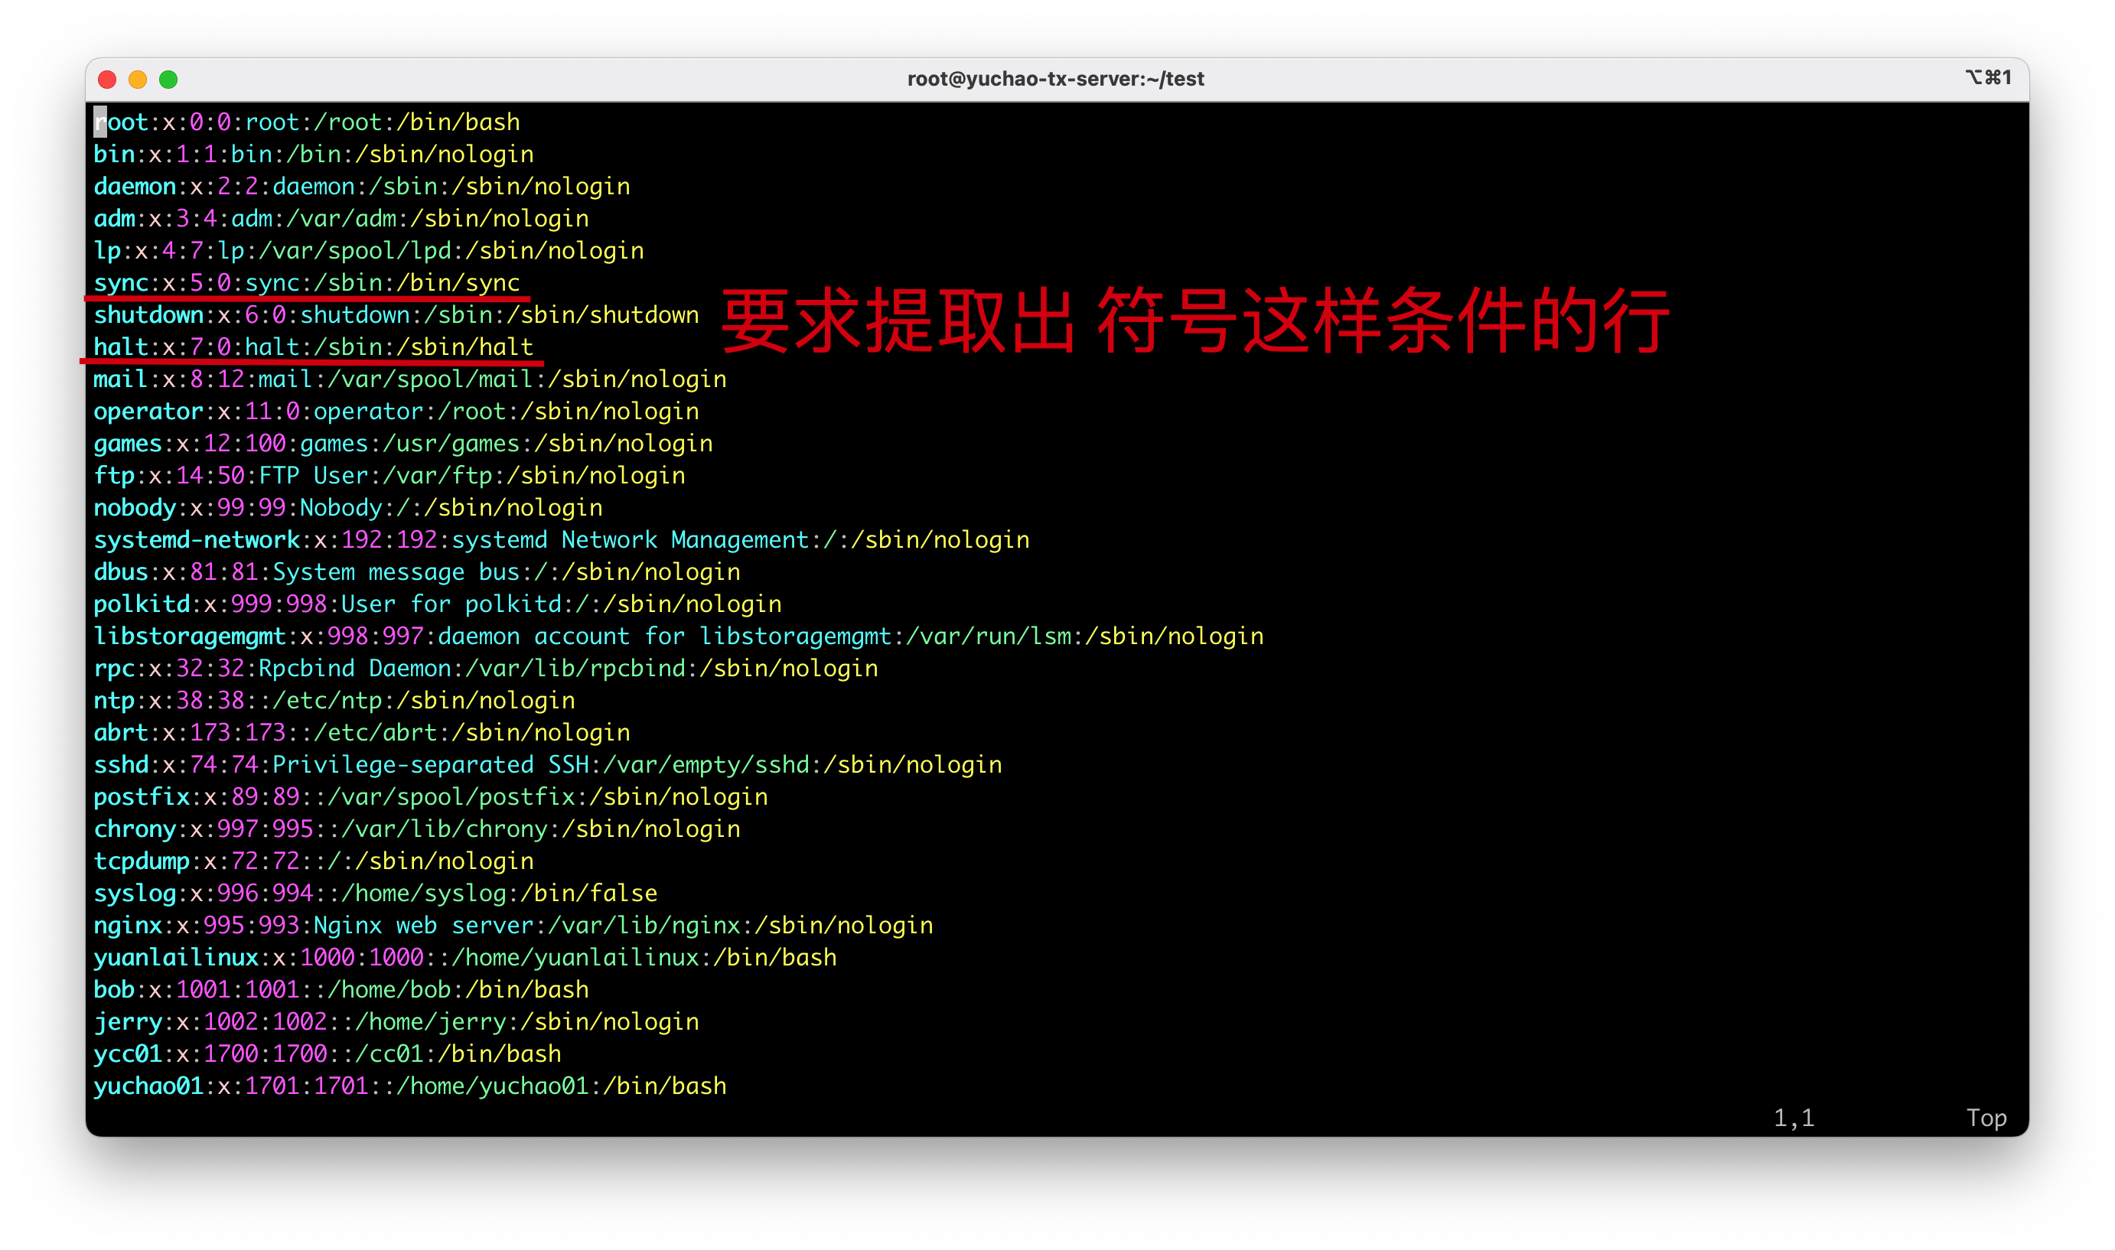Click the shutdown account line
2115x1250 pixels.
tap(396, 315)
